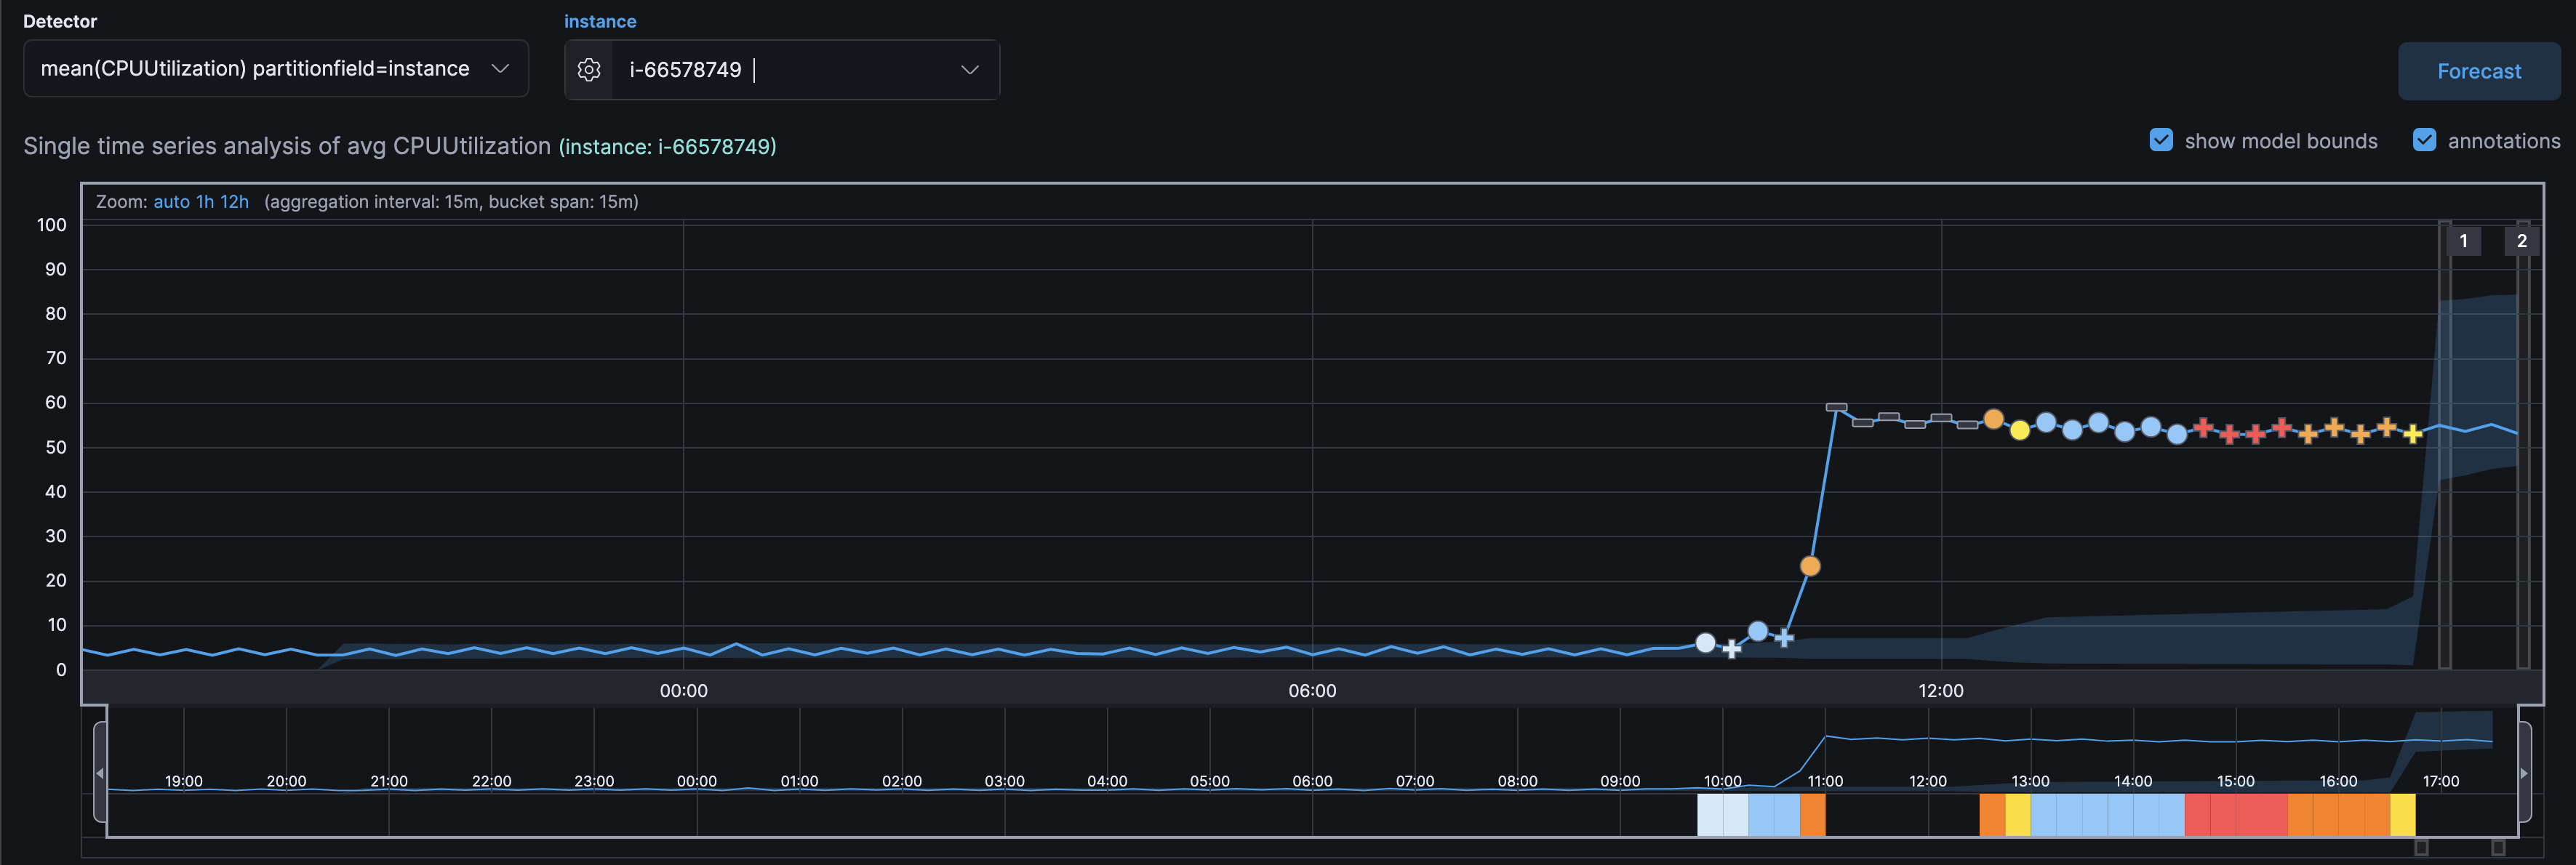Expand the instance combo box chevron
Screen dimensions: 2576x865
point(969,70)
